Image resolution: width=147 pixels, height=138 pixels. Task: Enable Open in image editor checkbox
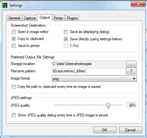click(14, 32)
